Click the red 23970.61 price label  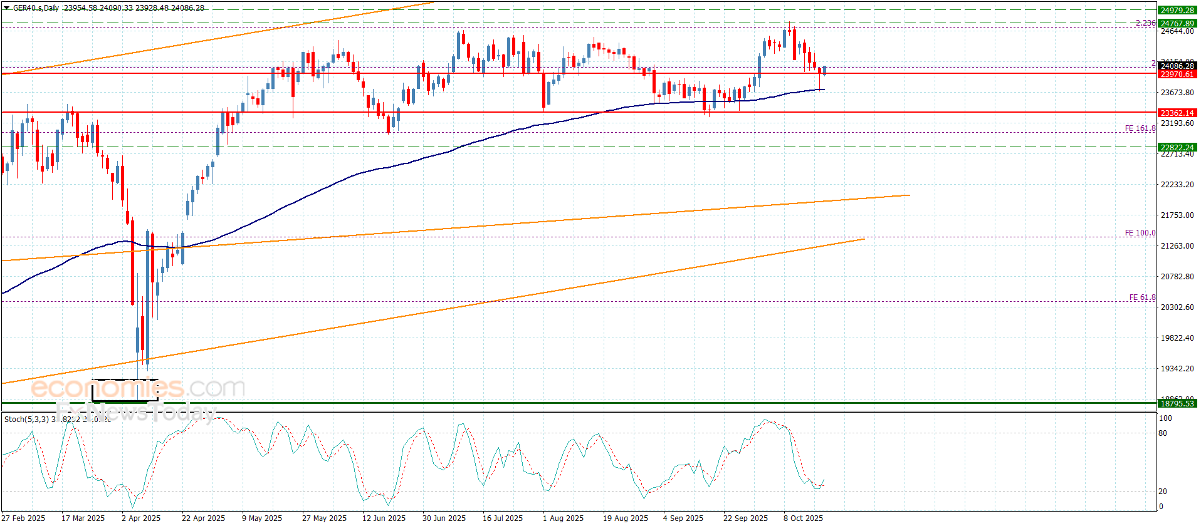tap(1177, 75)
